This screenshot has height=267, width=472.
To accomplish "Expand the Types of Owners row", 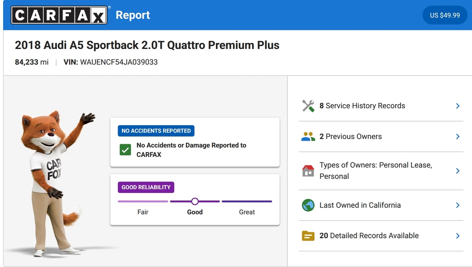I will (457, 171).
